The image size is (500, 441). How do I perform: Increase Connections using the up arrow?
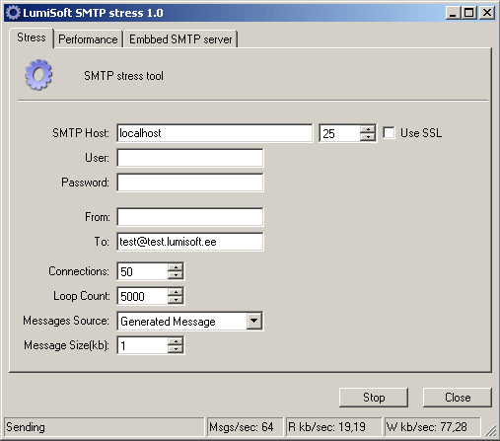pyautogui.click(x=176, y=267)
